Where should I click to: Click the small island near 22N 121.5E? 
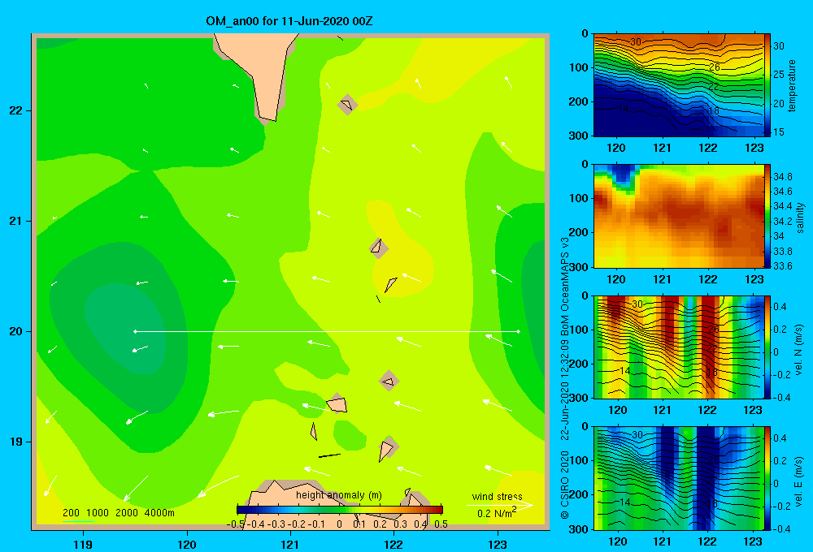(347, 105)
